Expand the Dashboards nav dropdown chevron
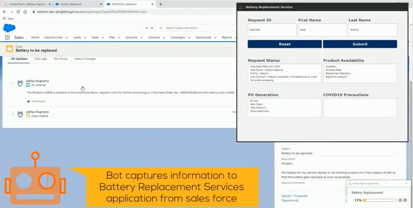The width and height of the screenshot is (413, 208). coord(215,38)
